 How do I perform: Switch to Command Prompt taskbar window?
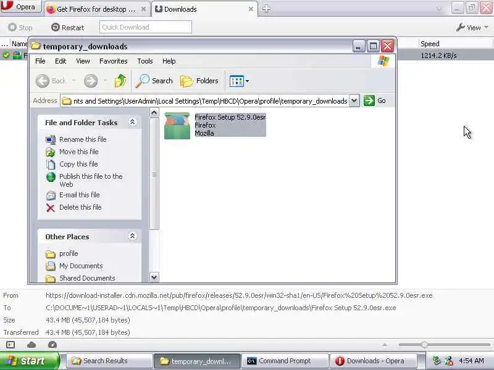(285, 361)
